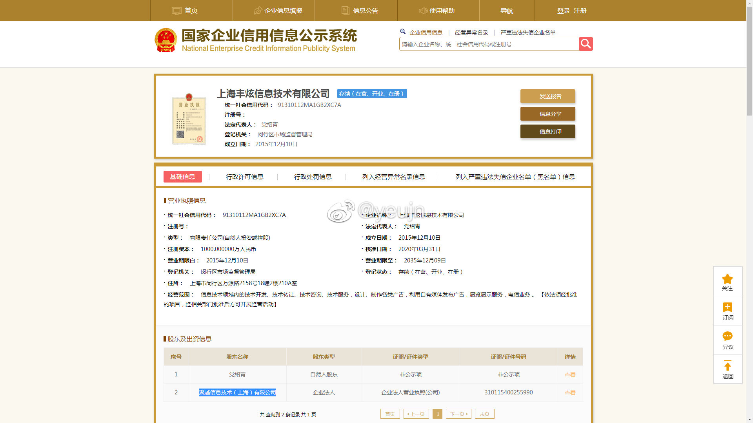Switch to the 基础信息 tab

(182, 177)
